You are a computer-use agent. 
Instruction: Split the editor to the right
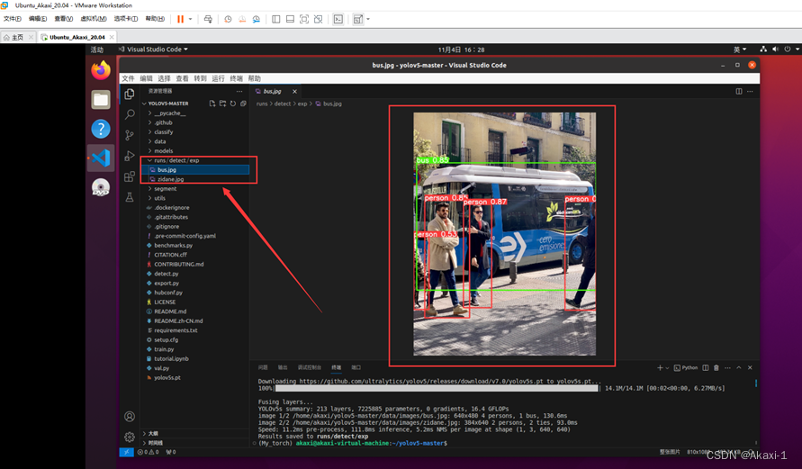click(x=739, y=91)
